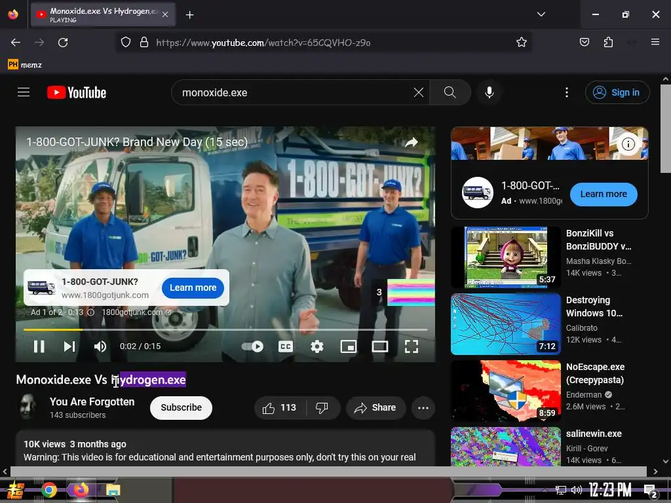
Task: Open salinewin.exe video title
Action: (x=594, y=434)
